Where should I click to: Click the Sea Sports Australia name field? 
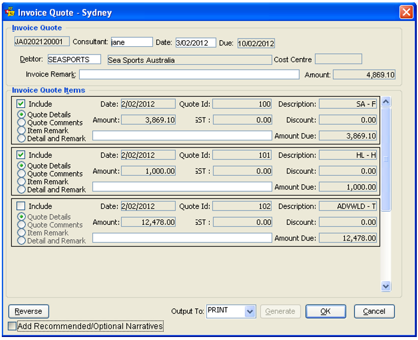[x=190, y=60]
